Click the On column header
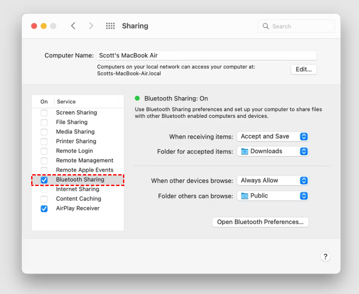Image resolution: width=359 pixels, height=294 pixels. 44,102
